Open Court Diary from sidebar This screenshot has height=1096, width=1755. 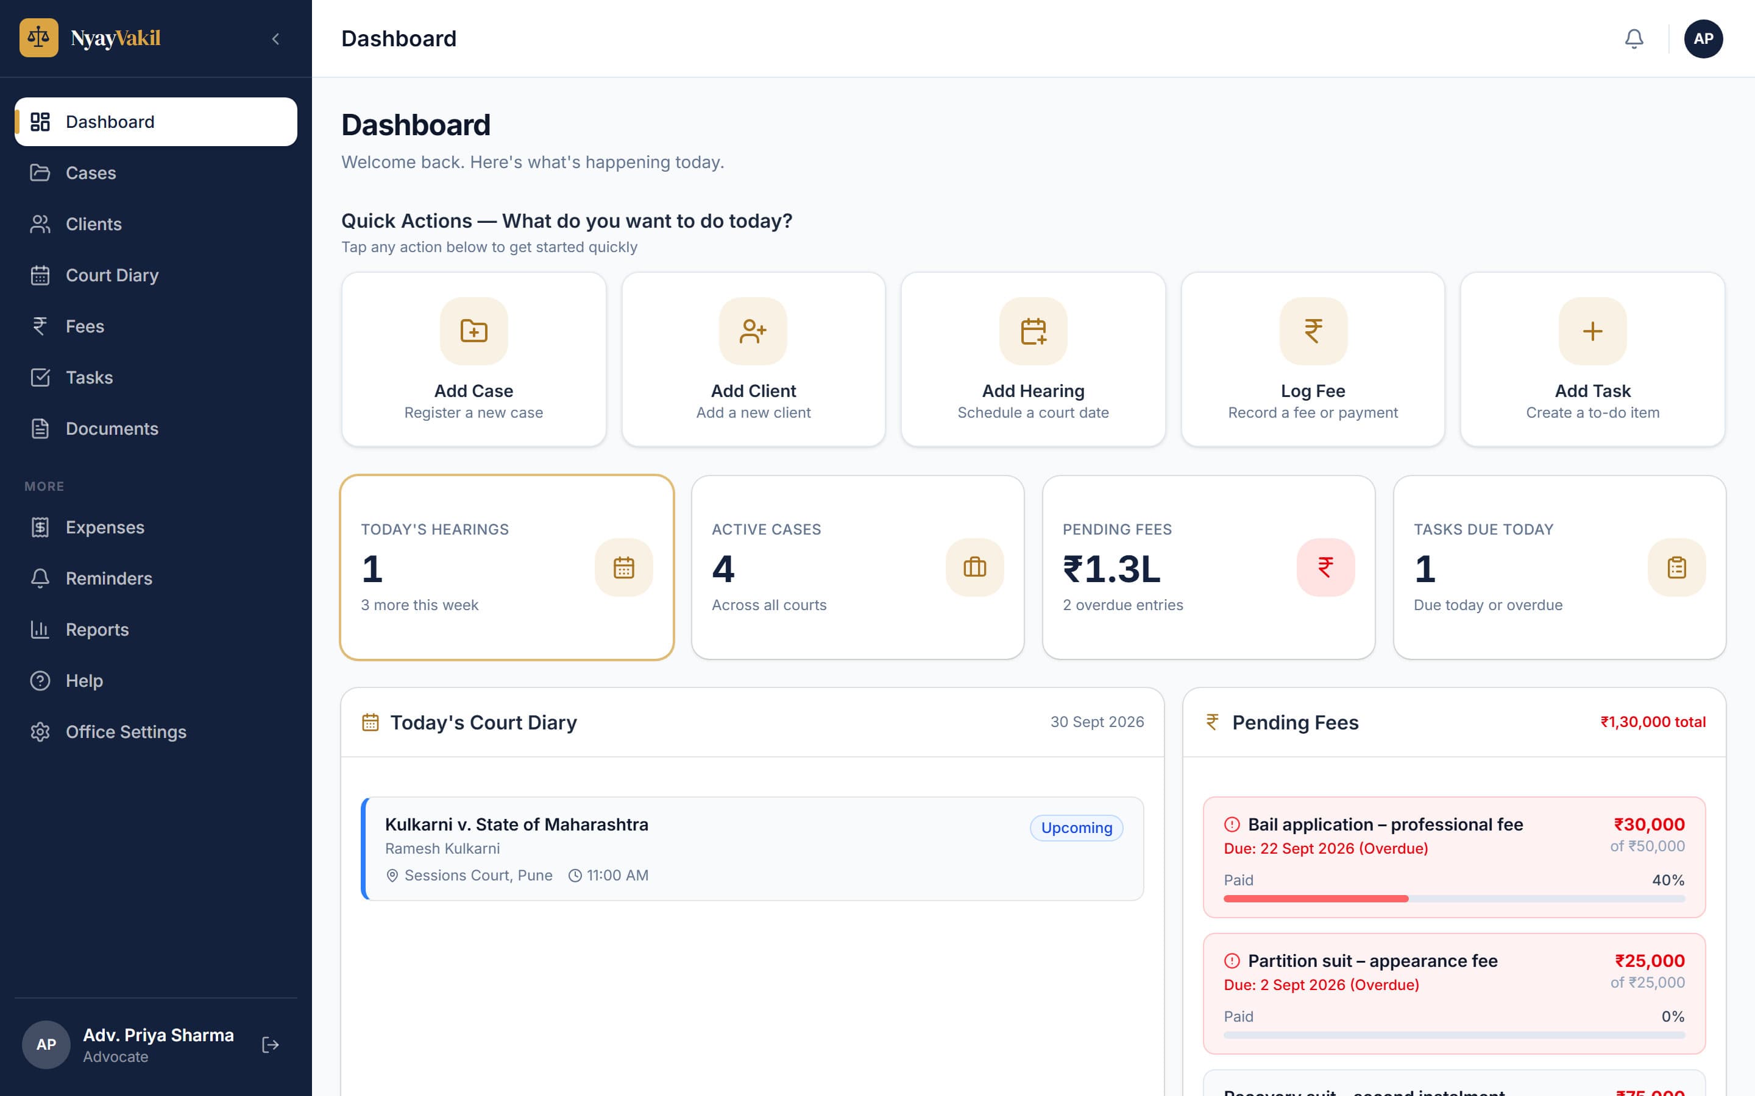click(156, 275)
